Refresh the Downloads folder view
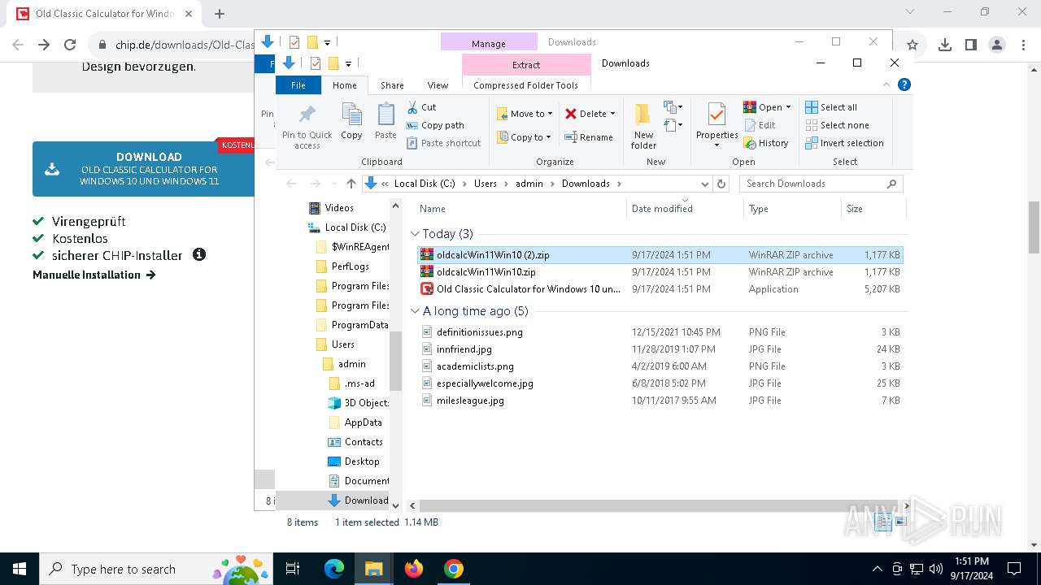This screenshot has width=1041, height=585. click(721, 184)
